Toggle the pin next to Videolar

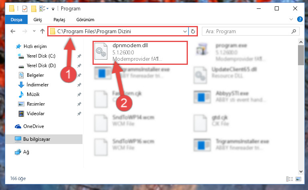(x=79, y=114)
